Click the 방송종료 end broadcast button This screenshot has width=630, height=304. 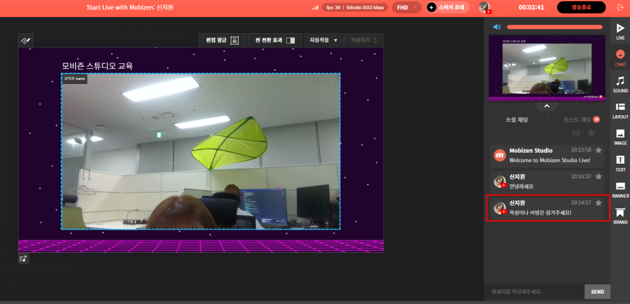[581, 7]
